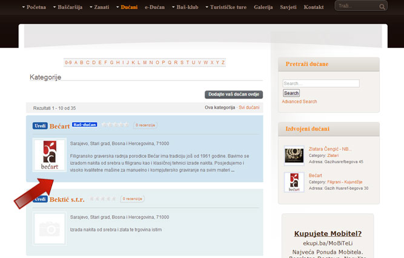The image size is (404, 258).
Task: Filter listings by 0-9
Action: pyautogui.click(x=68, y=62)
